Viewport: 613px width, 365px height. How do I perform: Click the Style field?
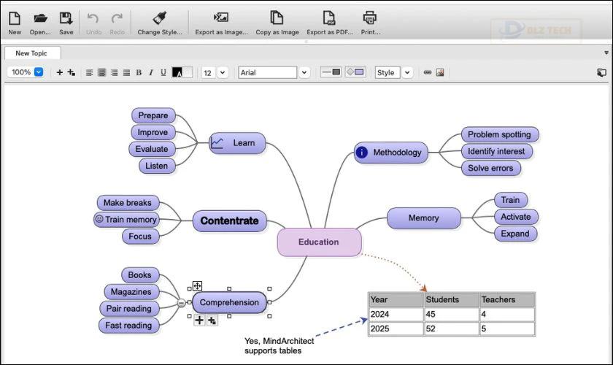pyautogui.click(x=388, y=72)
